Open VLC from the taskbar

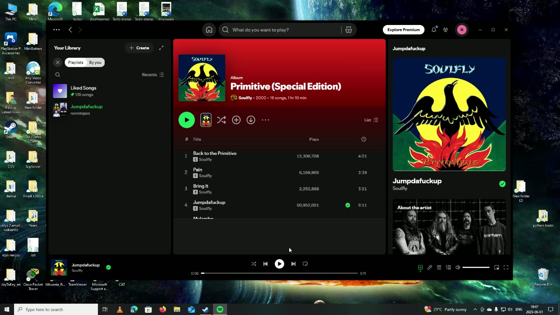tap(119, 309)
